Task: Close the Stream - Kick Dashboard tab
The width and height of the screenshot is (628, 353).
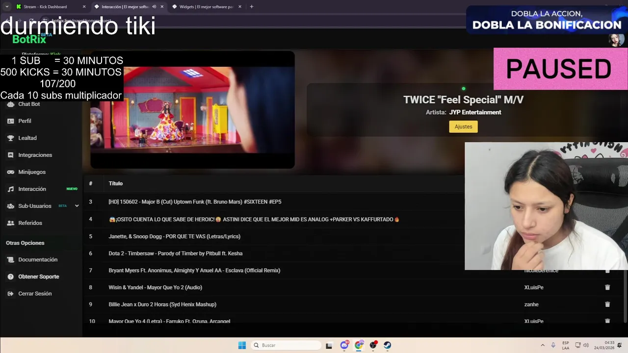Action: (84, 7)
